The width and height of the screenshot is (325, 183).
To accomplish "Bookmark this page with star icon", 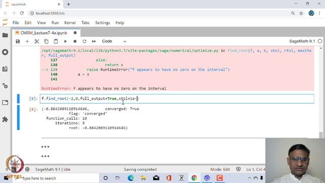I will coord(301,13).
